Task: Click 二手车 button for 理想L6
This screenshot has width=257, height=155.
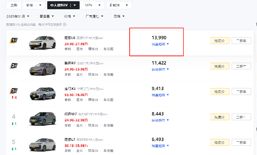Action: [241, 41]
